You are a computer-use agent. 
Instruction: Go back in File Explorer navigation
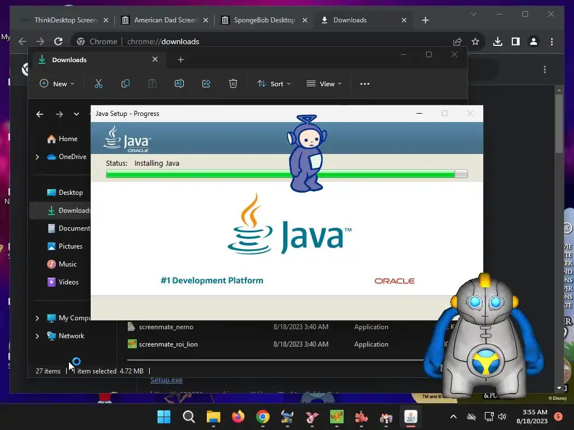tap(40, 114)
